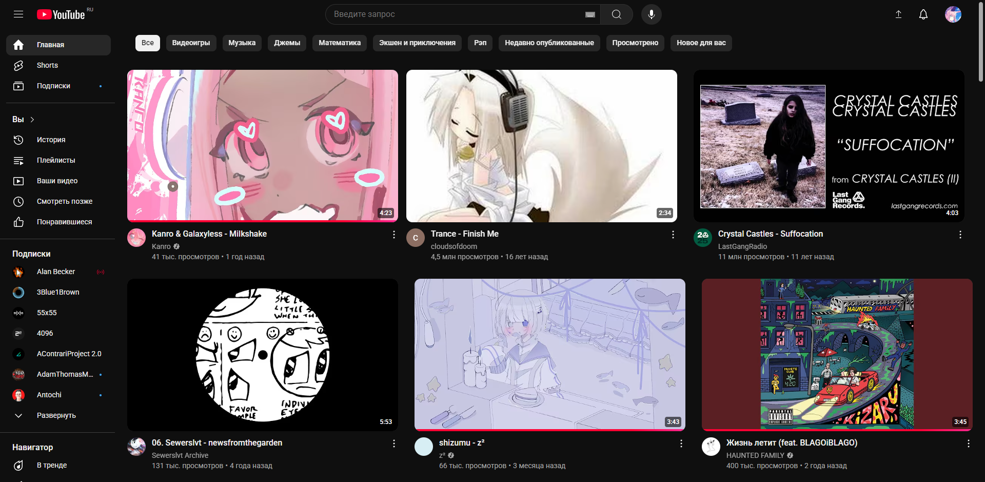
Task: Go to Главная home in sidebar
Action: coord(58,45)
